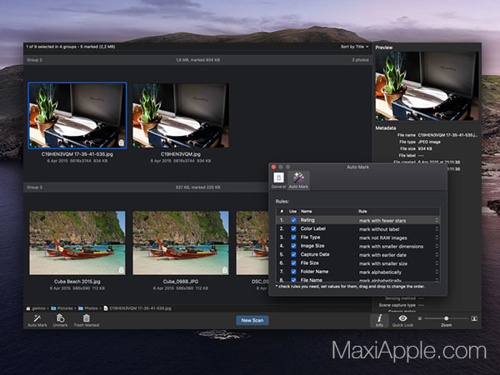The height and width of the screenshot is (375, 500).
Task: Click the large thumbnails zoom-in icon
Action: (x=474, y=318)
